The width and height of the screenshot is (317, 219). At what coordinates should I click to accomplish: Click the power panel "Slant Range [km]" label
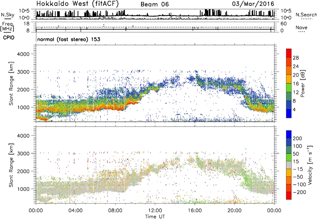tap(11, 83)
